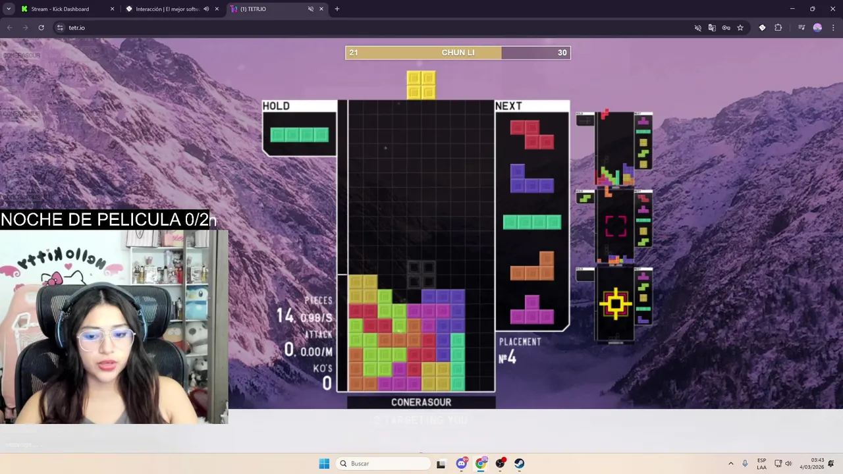This screenshot has width=843, height=474.
Task: Click the Buscar taskbar search box
Action: point(384,463)
